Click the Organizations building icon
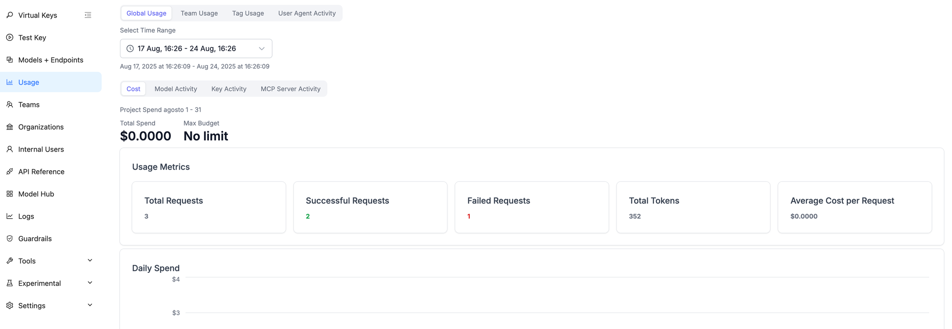Screen dimensions: 952x329 [10, 127]
